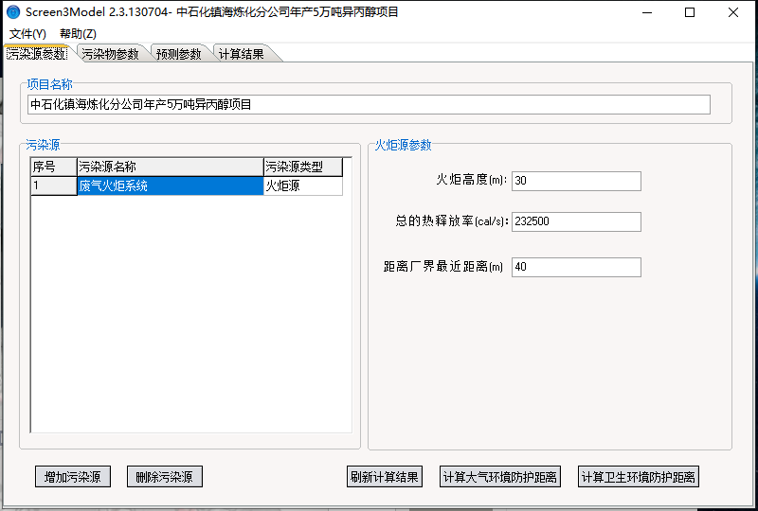Click the 刷新计算结果 button
The height and width of the screenshot is (511, 758).
[x=385, y=477]
